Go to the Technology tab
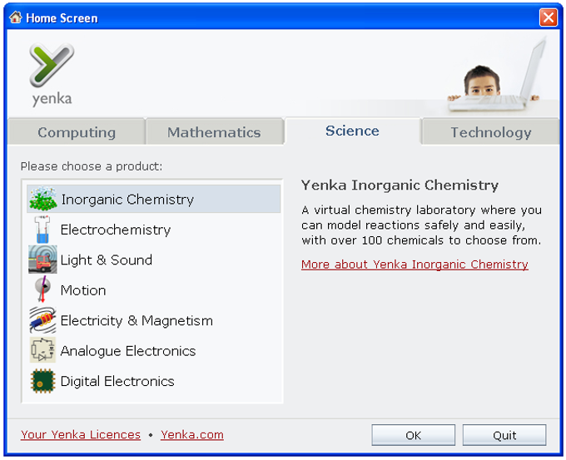 tap(491, 132)
